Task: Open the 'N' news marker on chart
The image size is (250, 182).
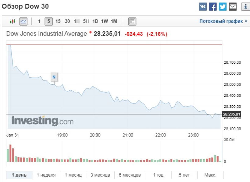Action: click(54, 77)
